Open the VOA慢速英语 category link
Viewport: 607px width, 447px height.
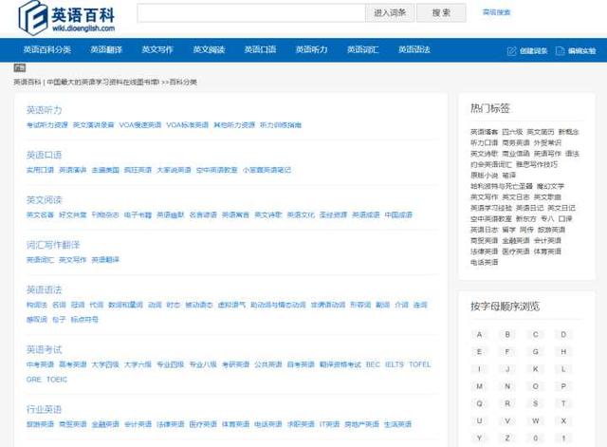click(x=140, y=124)
